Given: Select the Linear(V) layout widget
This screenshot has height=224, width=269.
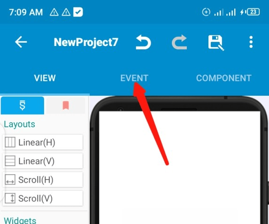Looking at the screenshot, I should (x=43, y=161).
